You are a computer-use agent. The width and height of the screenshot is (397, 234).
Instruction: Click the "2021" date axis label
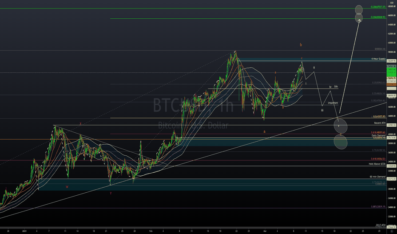tap(24, 231)
